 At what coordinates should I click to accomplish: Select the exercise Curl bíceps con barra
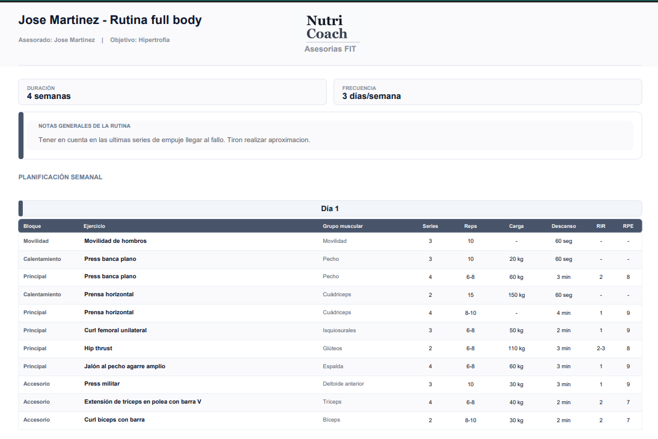point(115,420)
